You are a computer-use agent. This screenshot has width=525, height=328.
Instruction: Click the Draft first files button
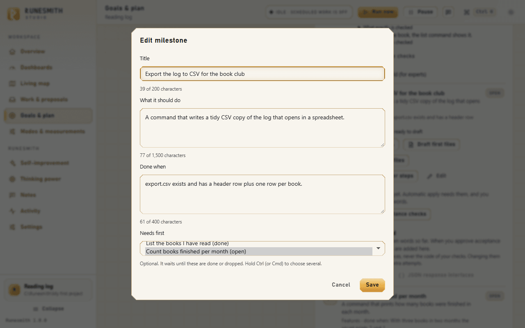point(431,144)
